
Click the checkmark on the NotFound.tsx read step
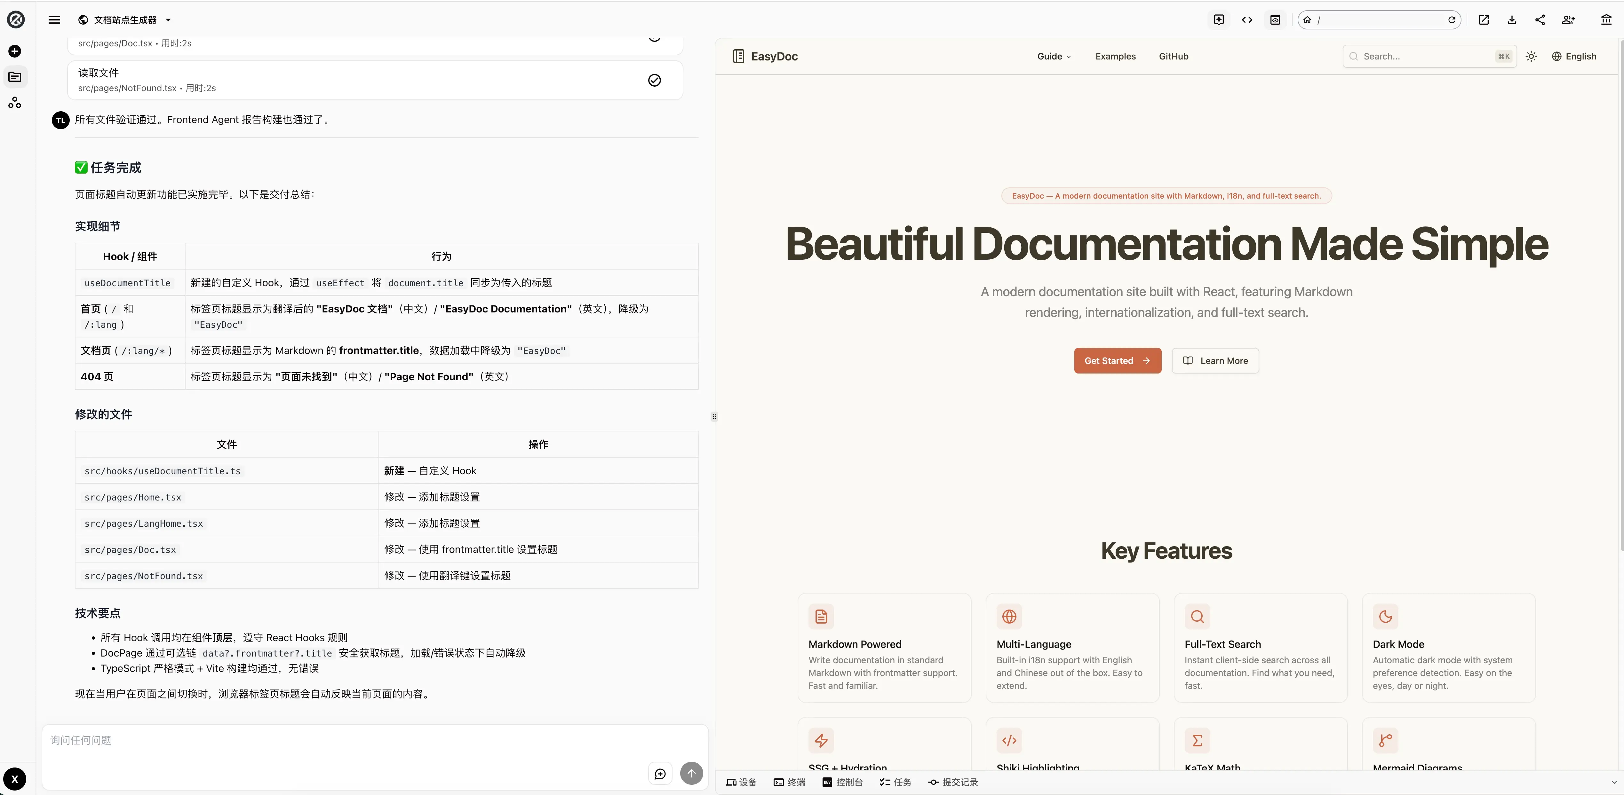click(x=654, y=80)
